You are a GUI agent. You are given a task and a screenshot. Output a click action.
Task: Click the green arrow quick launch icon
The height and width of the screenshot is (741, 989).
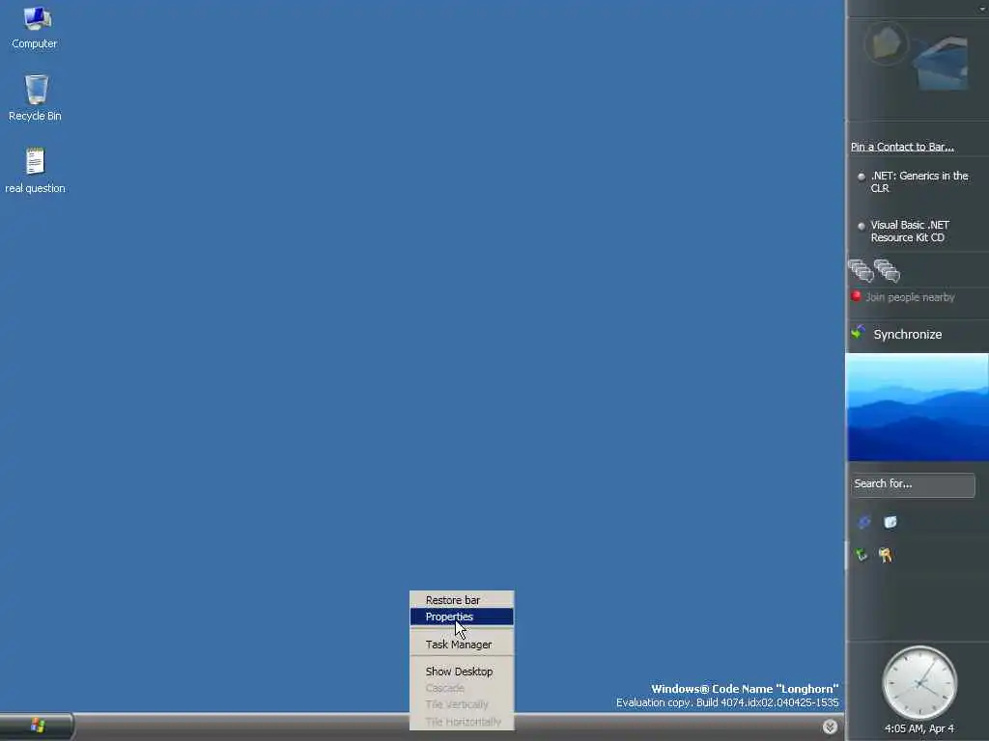[861, 555]
